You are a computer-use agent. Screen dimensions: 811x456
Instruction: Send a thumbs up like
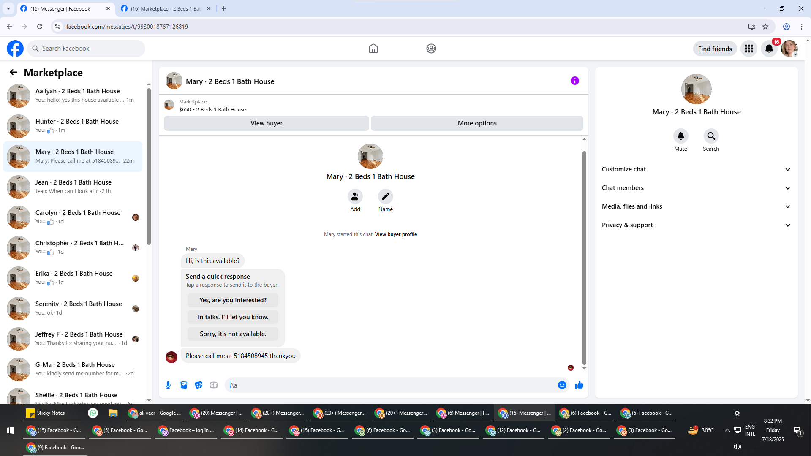click(x=579, y=385)
